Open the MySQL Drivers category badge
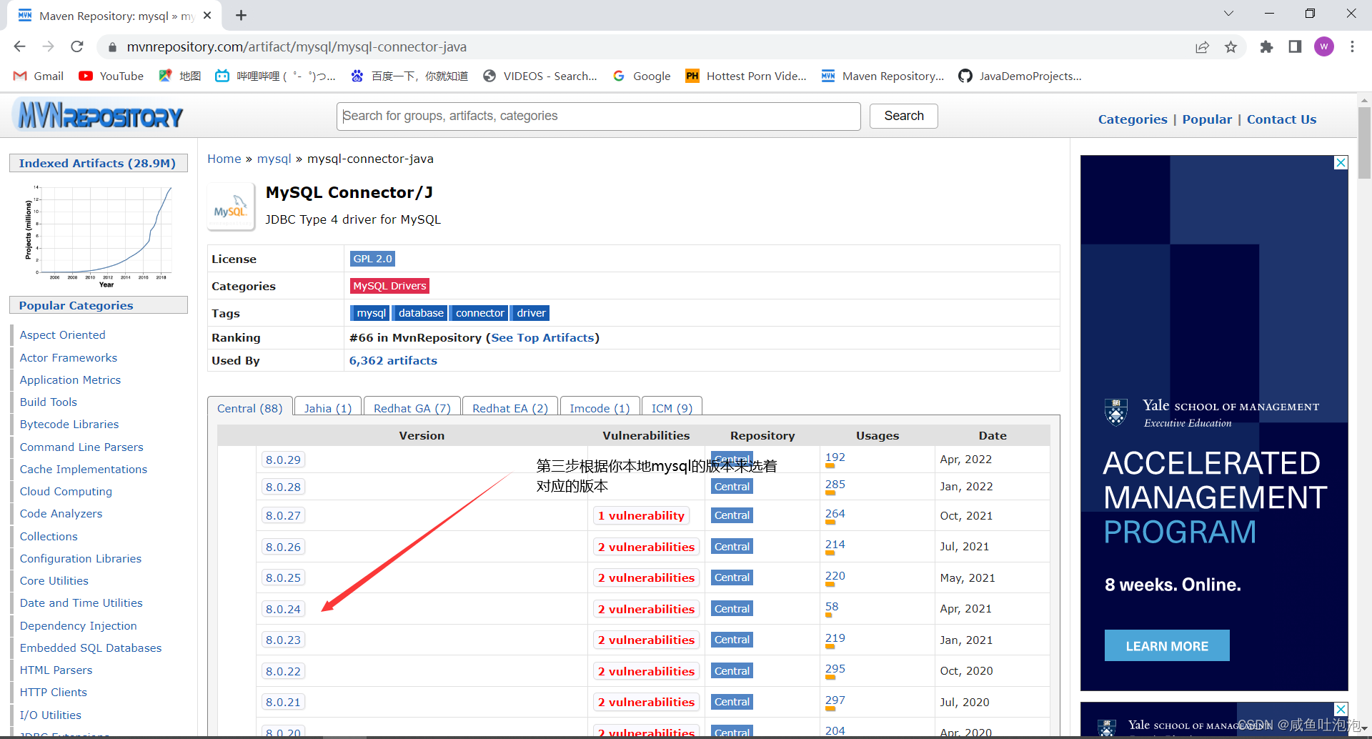 pos(389,286)
